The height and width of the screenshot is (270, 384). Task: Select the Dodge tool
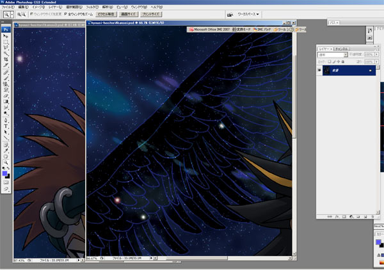[6, 113]
